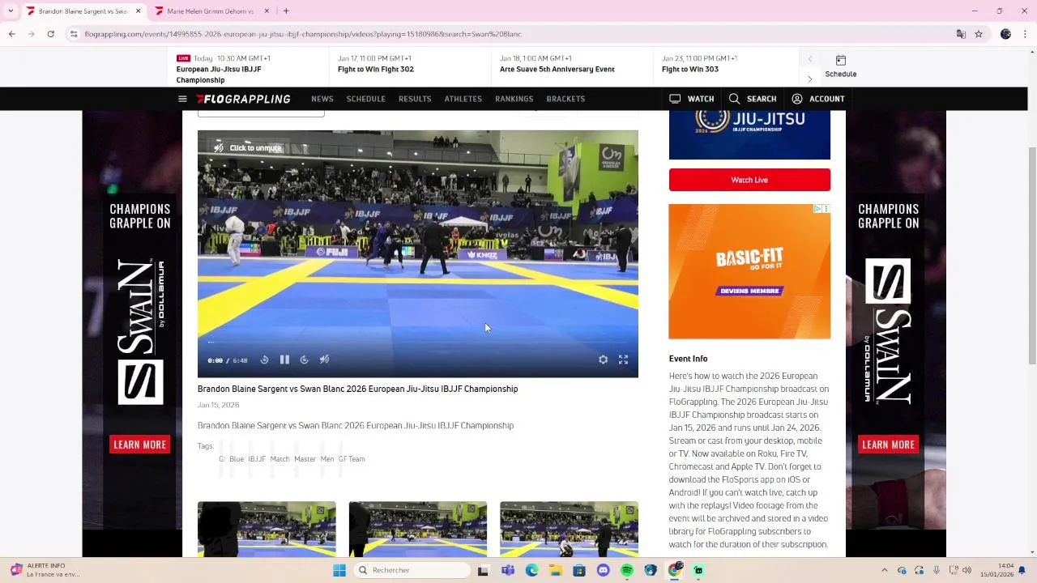Open Microsoft Teams from taskbar
The image size is (1037, 583).
(508, 570)
